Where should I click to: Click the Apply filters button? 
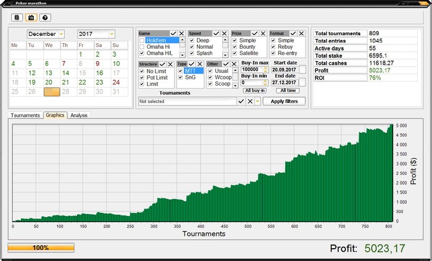pos(284,101)
